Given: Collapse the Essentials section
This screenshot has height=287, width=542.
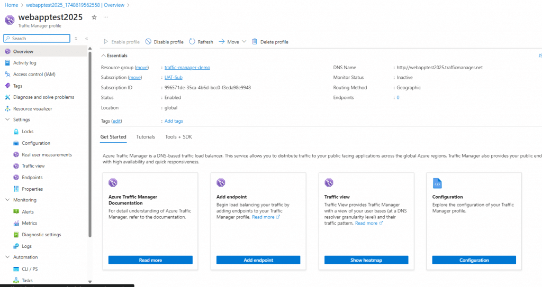Looking at the screenshot, I should coord(104,55).
